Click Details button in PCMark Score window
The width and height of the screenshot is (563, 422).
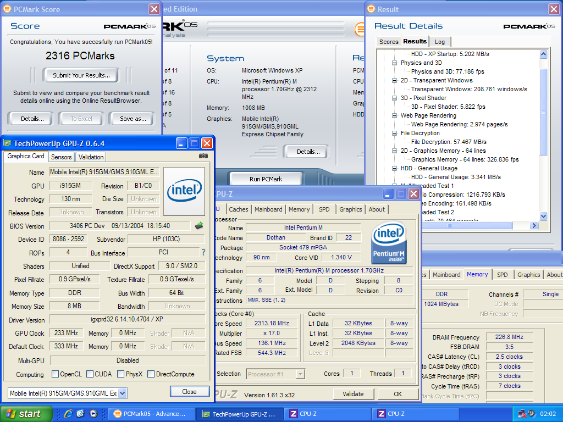(x=32, y=119)
